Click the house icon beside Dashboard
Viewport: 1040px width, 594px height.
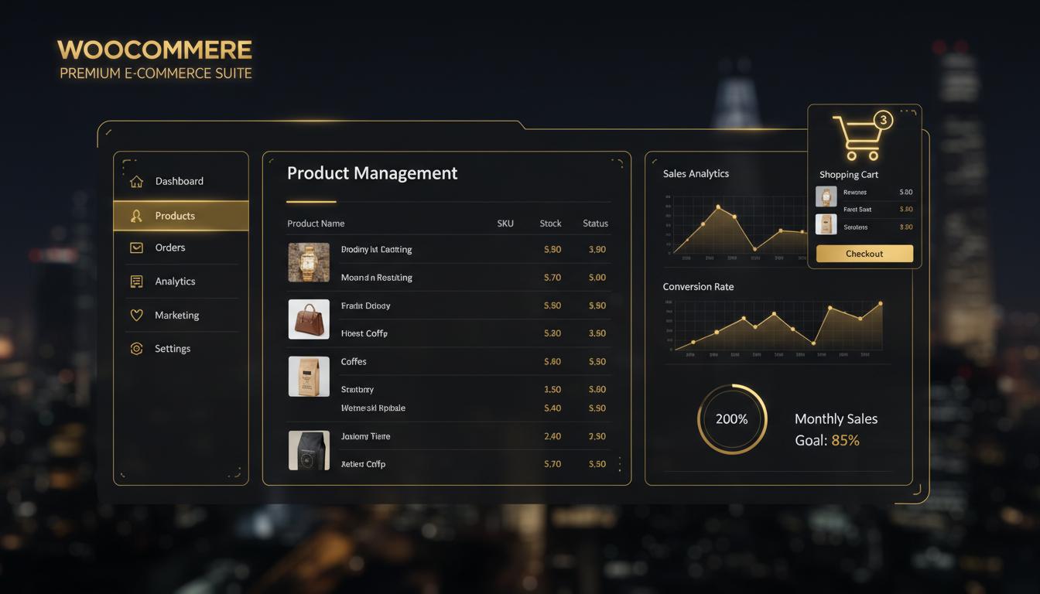[136, 182]
